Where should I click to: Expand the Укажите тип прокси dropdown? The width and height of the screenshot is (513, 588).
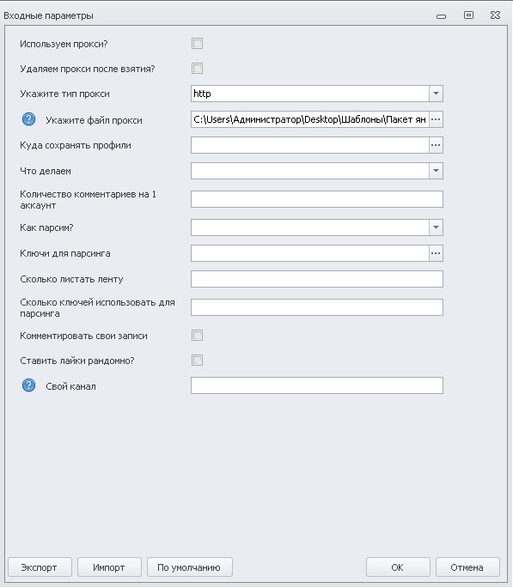pyautogui.click(x=436, y=94)
